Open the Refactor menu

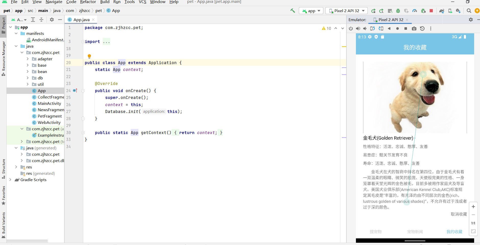pos(88,2)
